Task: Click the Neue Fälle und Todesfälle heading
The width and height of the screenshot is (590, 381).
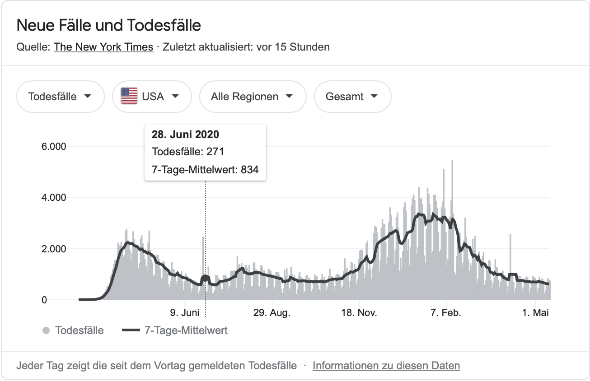Action: [108, 25]
